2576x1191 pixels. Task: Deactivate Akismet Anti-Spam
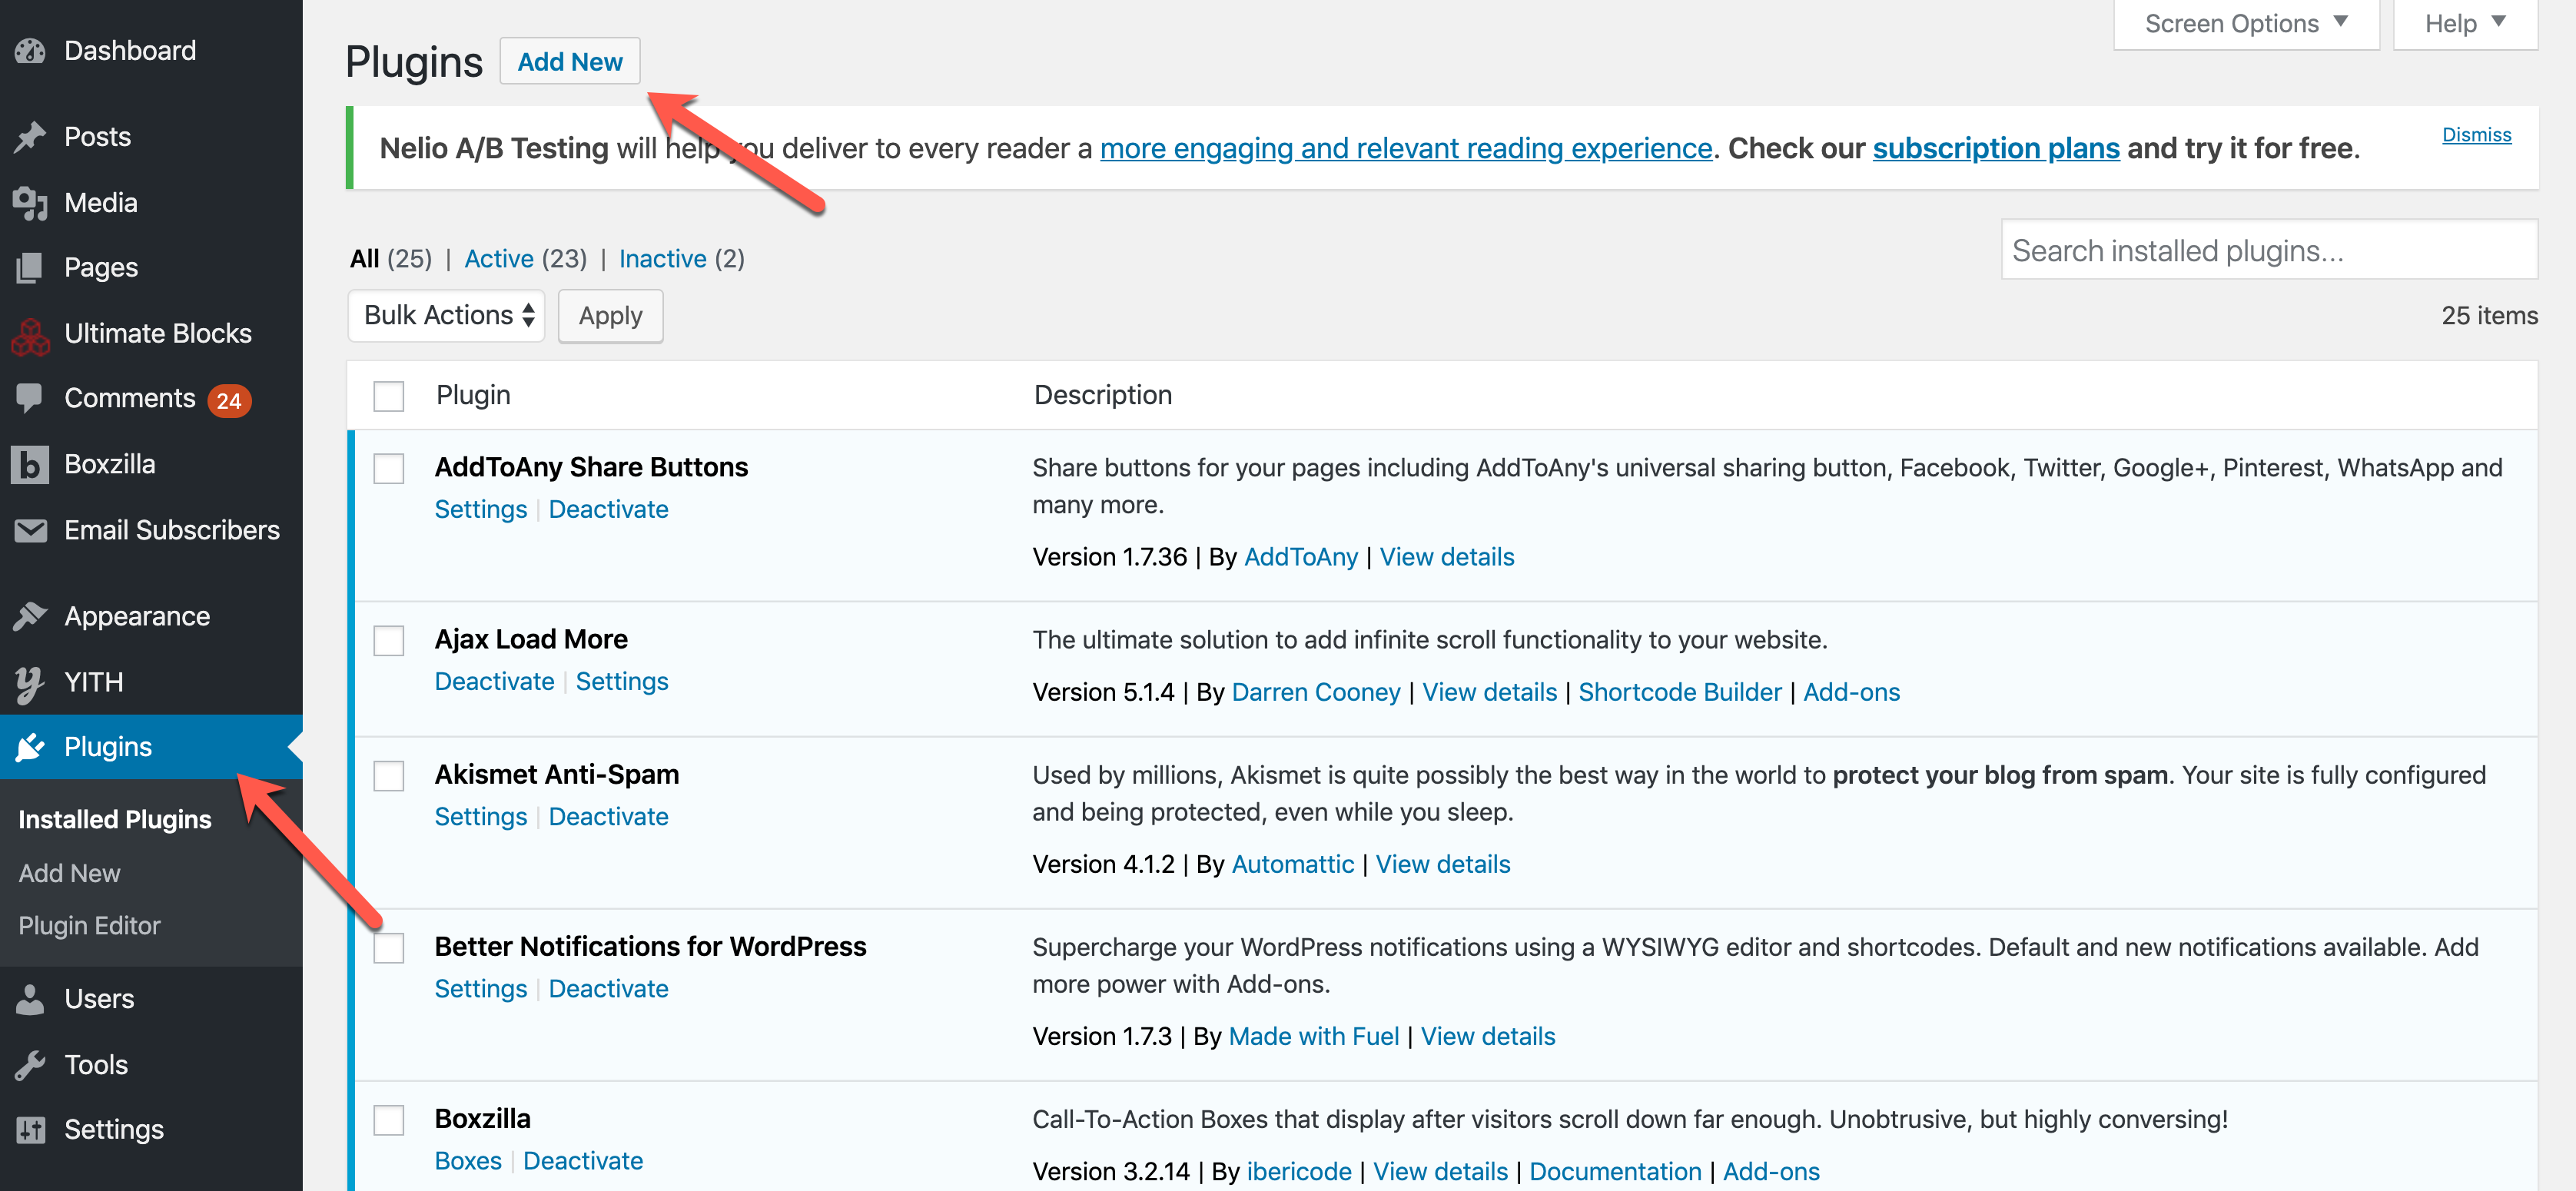(608, 817)
